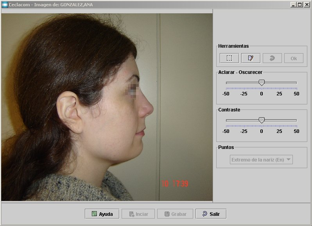Click the patient profile photo
The image size is (312, 226).
click(x=107, y=107)
